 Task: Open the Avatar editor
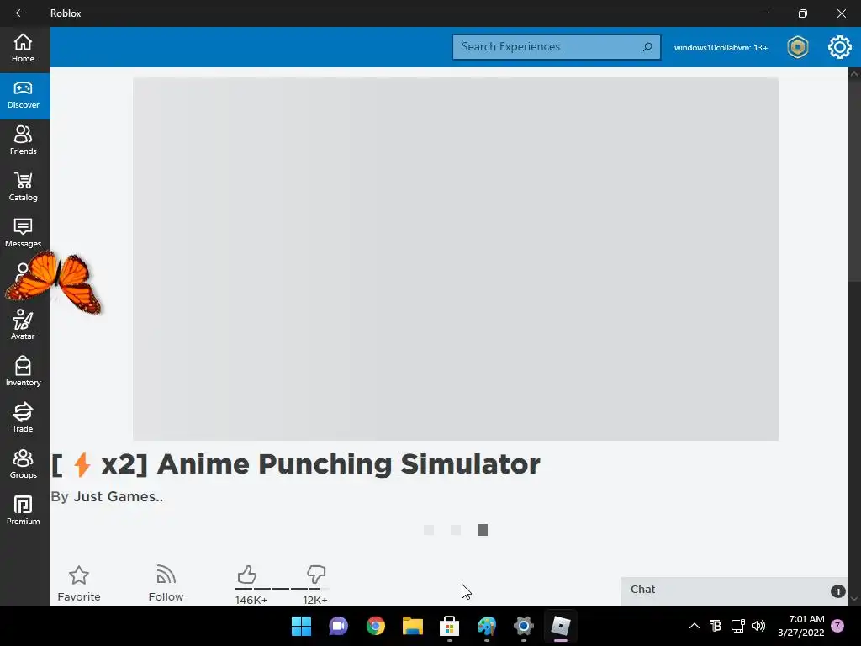pyautogui.click(x=23, y=326)
